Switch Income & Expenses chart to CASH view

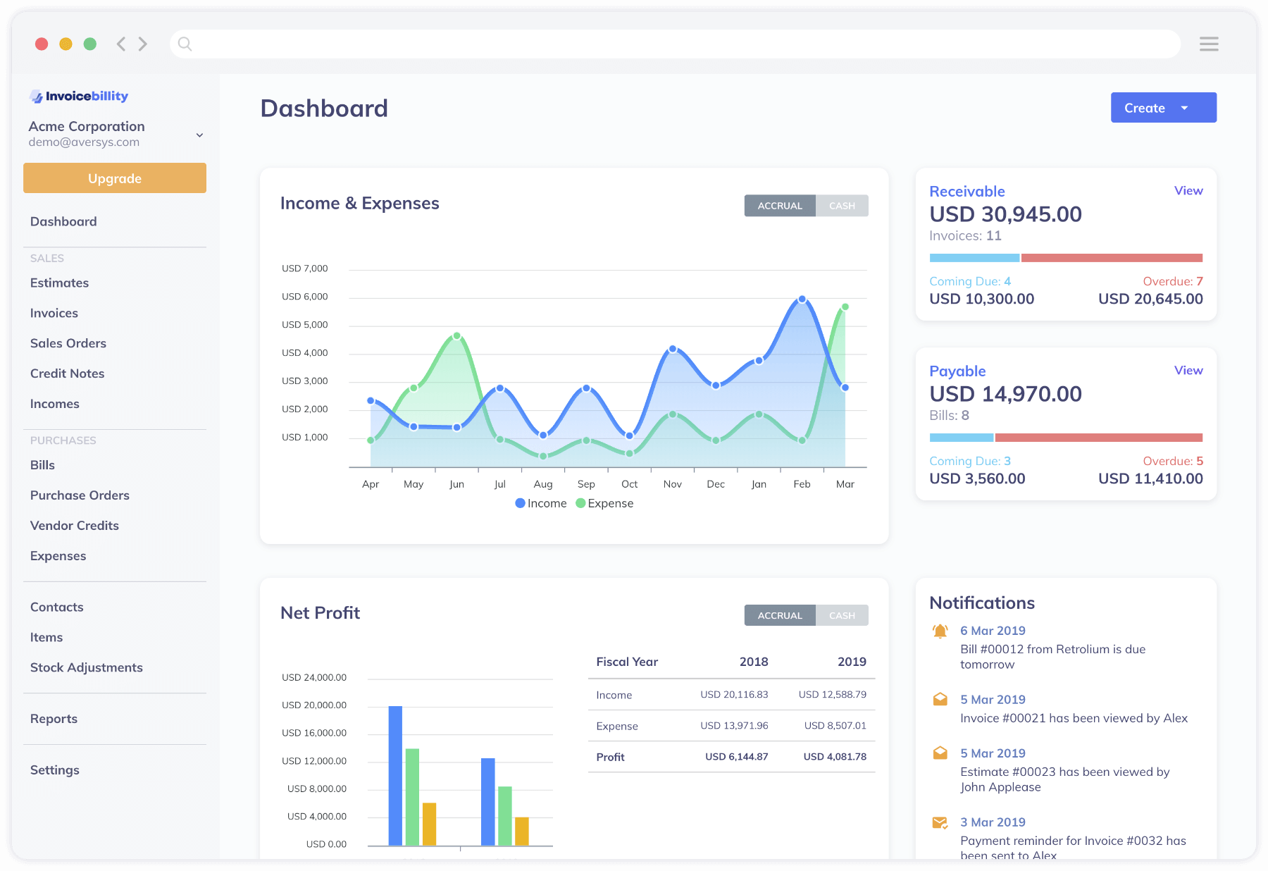point(842,205)
